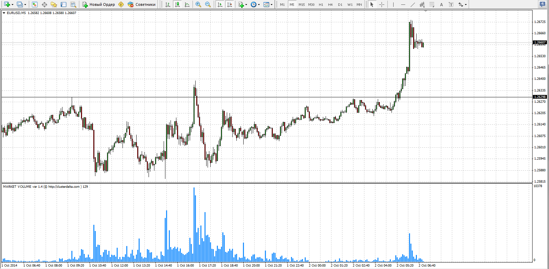Expand the Periods clock dropdown arrow
The height and width of the screenshot is (269, 549).
(x=259, y=4)
